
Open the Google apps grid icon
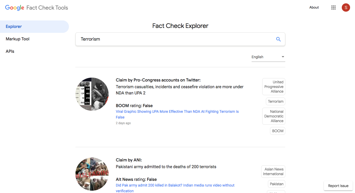tap(333, 8)
